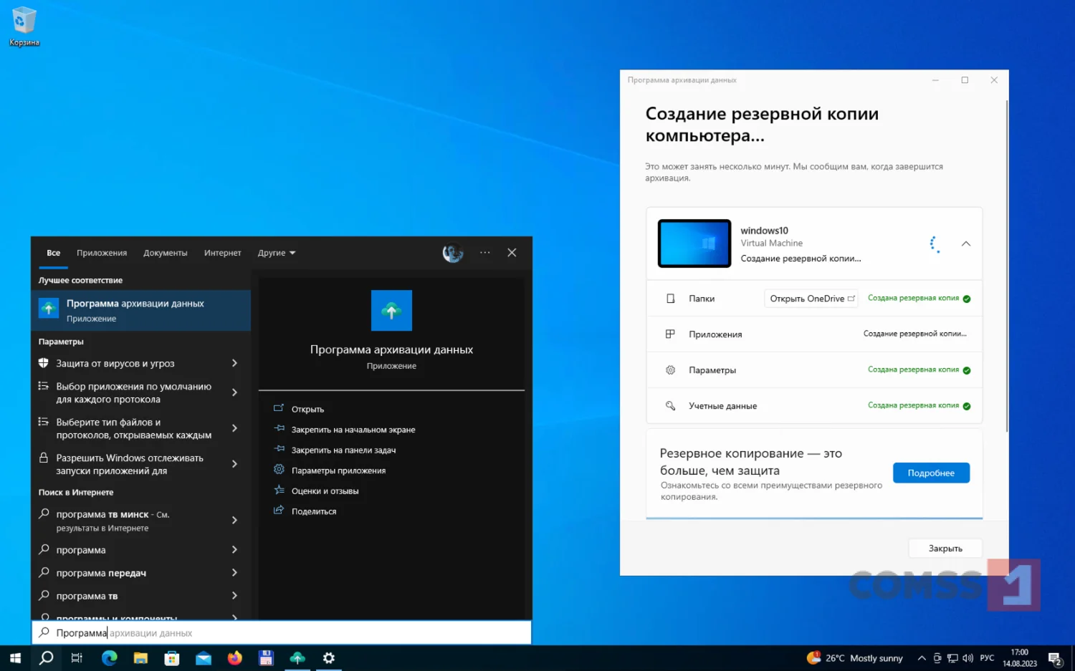The image size is (1075, 671).
Task: Show hidden system tray icons
Action: [x=922, y=658]
